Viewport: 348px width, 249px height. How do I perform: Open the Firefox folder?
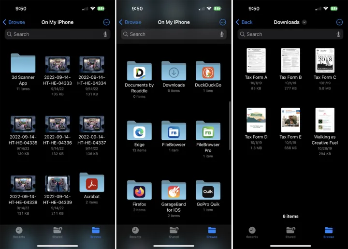[139, 191]
